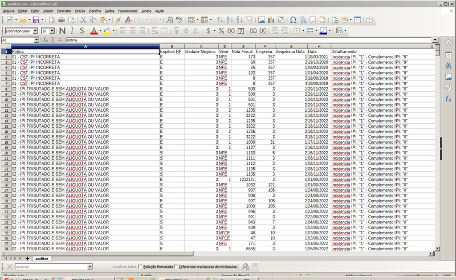
Task: Open the Dados menu
Action: coord(109,11)
